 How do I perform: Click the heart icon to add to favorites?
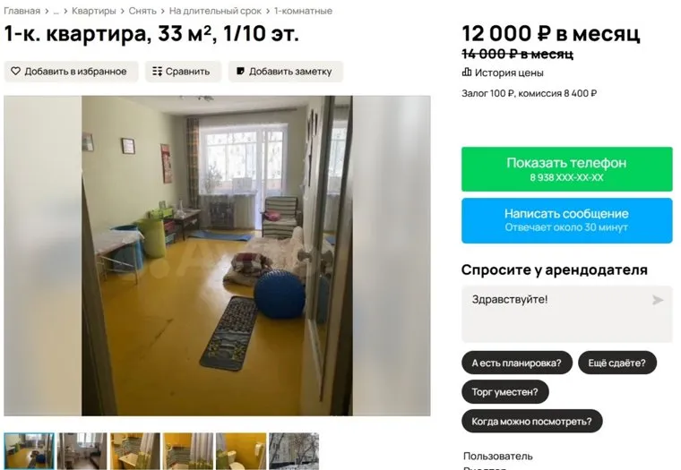[15, 72]
